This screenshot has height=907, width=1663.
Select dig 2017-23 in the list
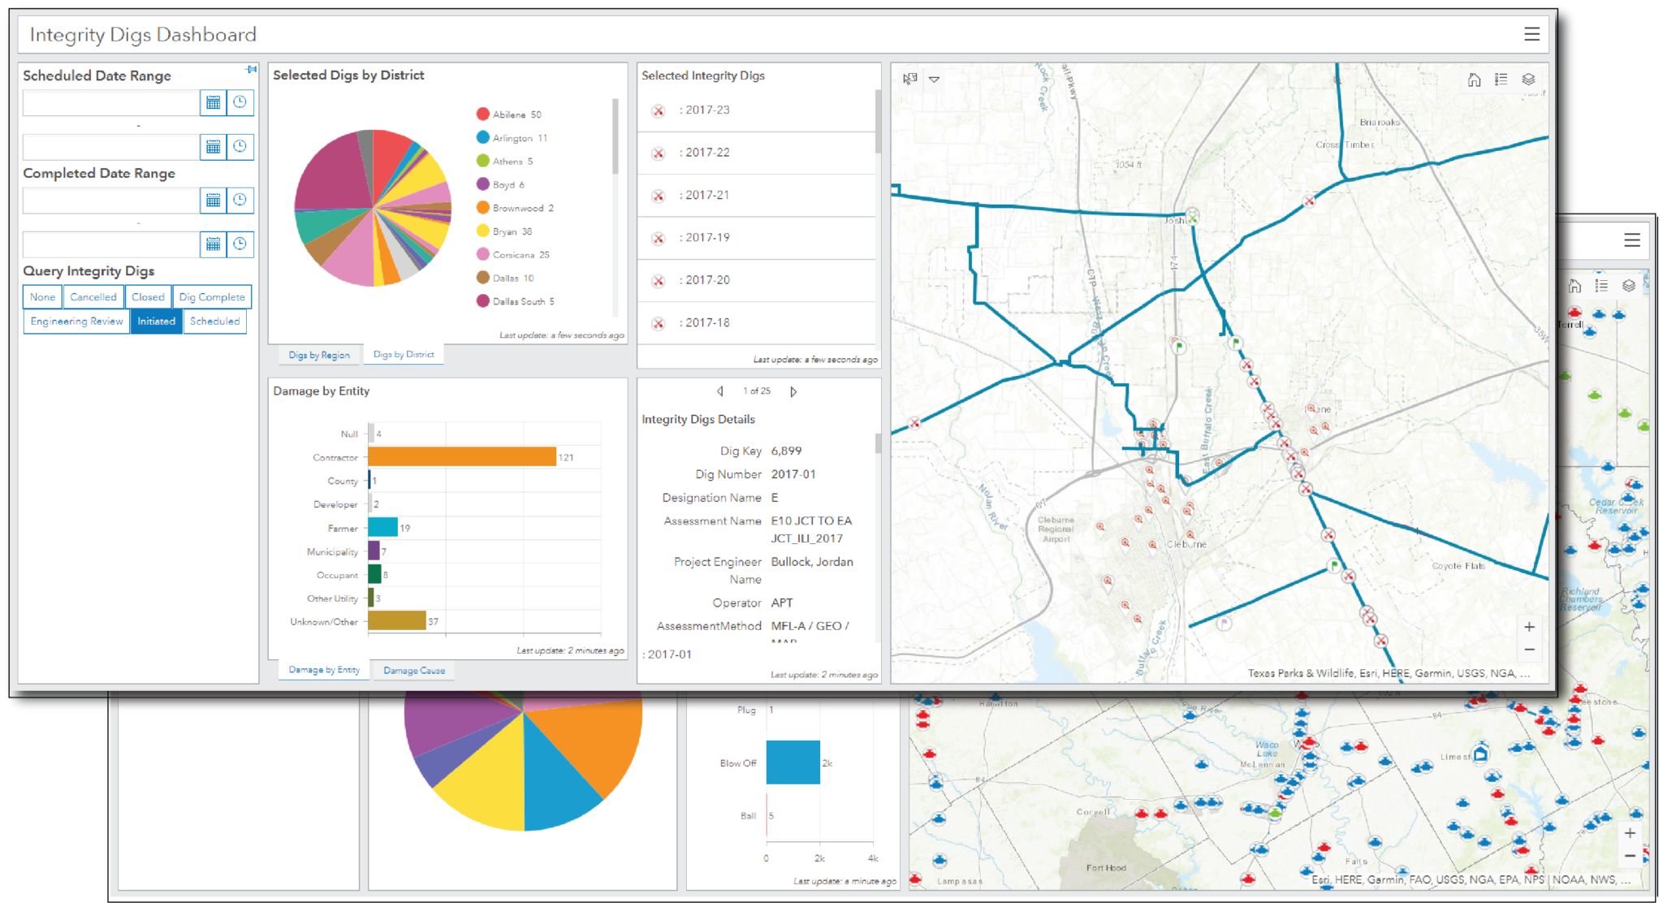click(706, 110)
